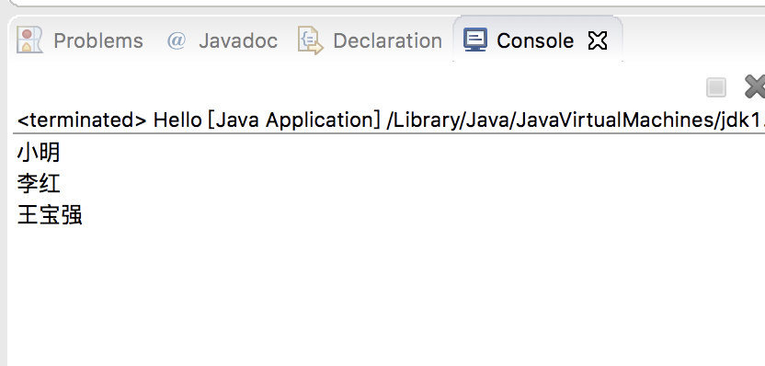Click the JavaVirtualMachines JDK path text

coord(576,120)
